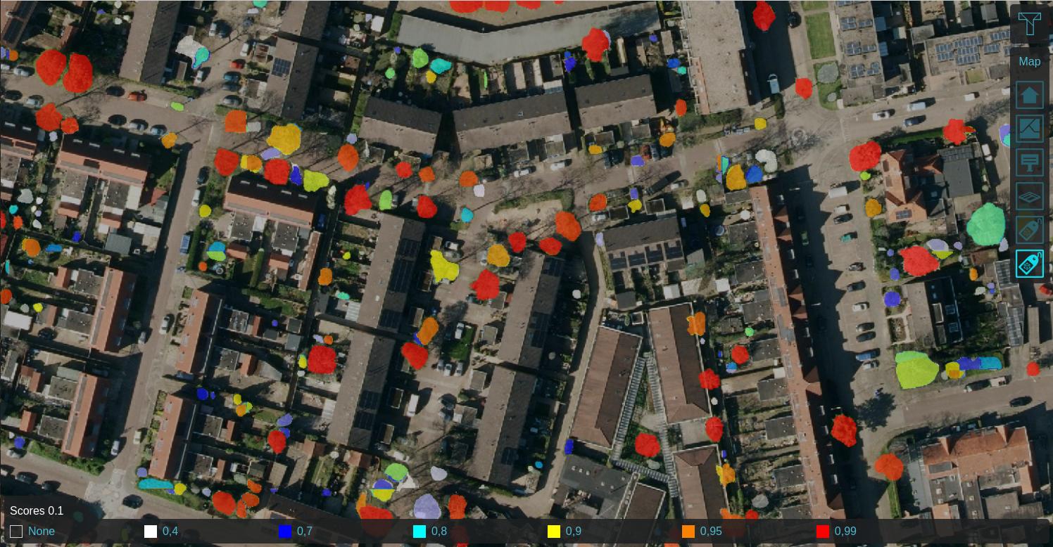The image size is (1053, 547).
Task: Click the lavender tree overlay at bottom center
Action: 427,506
